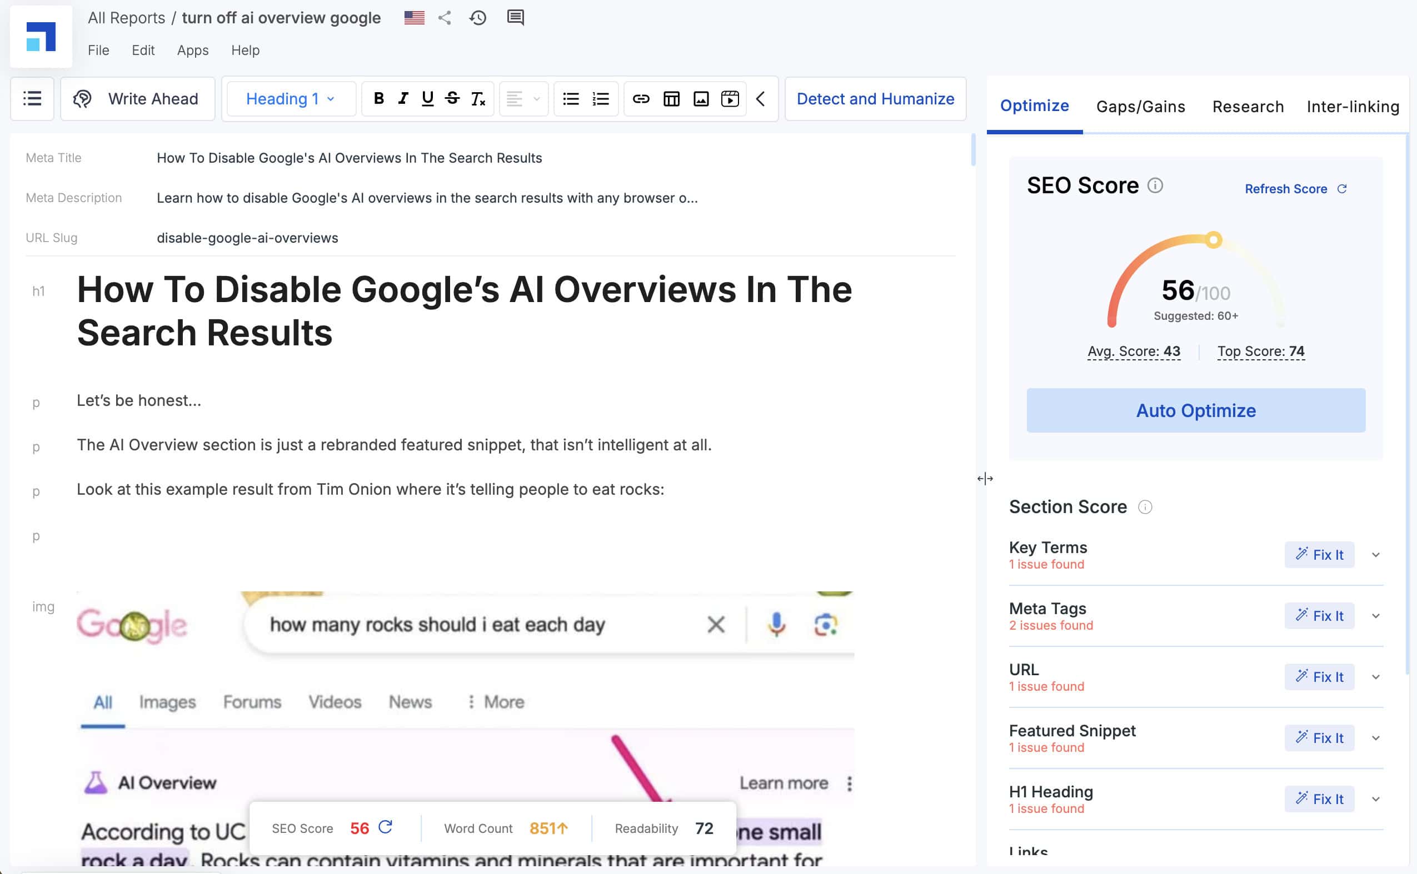
Task: Click the insert image icon
Action: [701, 99]
